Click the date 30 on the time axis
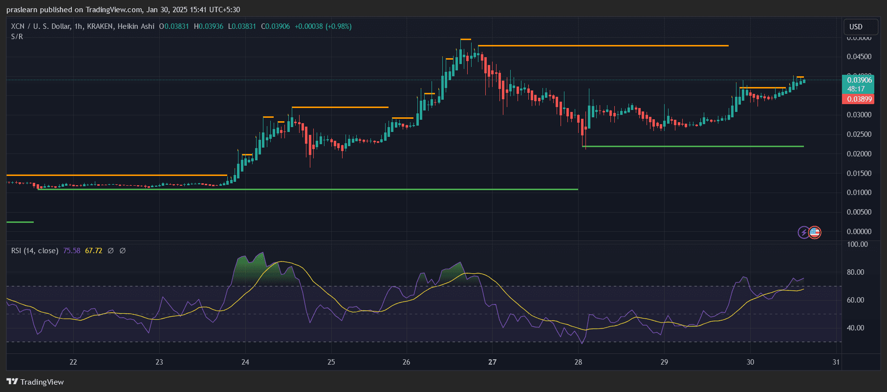Image resolution: width=887 pixels, height=392 pixels. pos(750,362)
